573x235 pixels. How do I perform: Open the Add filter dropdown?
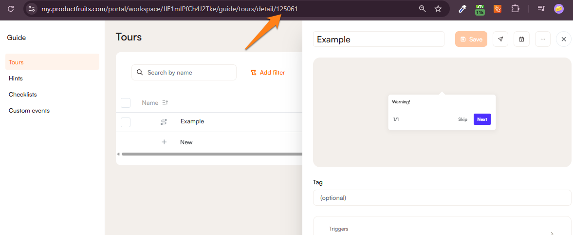[268, 73]
